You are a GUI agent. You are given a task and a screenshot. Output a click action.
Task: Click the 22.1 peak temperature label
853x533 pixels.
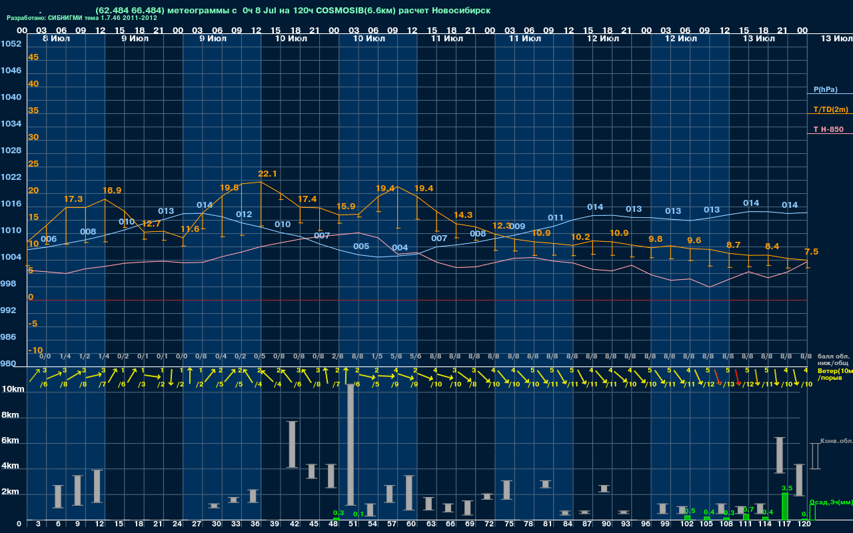267,174
